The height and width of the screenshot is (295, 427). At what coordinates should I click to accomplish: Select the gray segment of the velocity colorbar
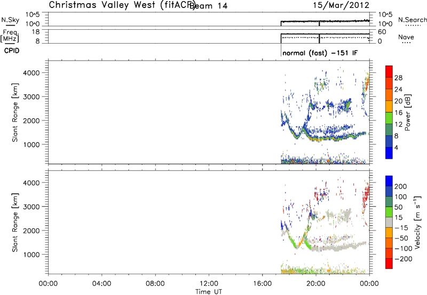pos(389,223)
